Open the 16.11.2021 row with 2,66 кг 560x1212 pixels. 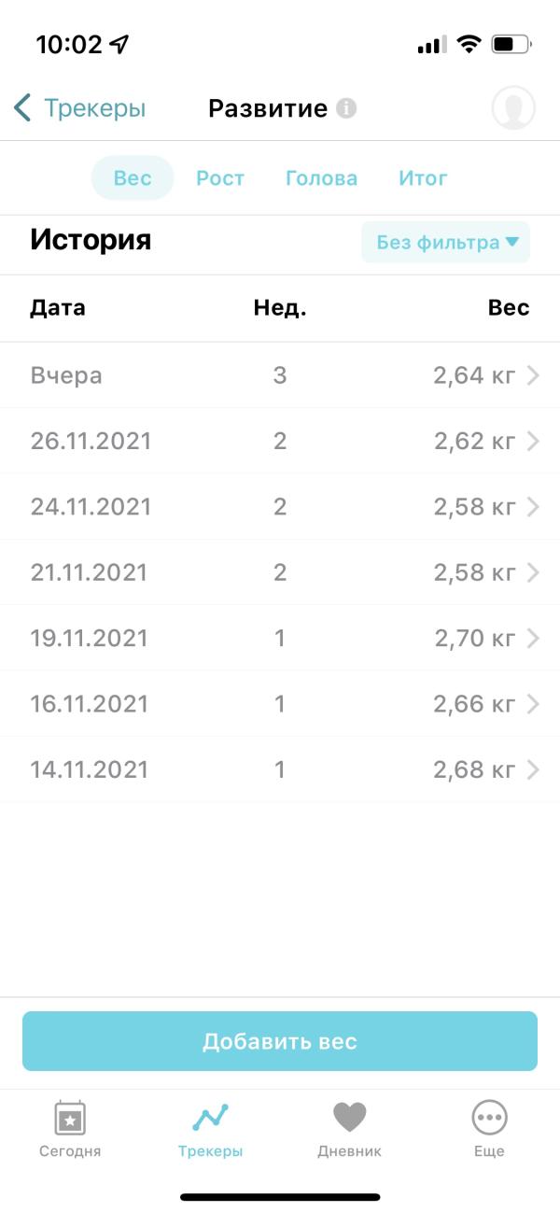click(x=280, y=704)
